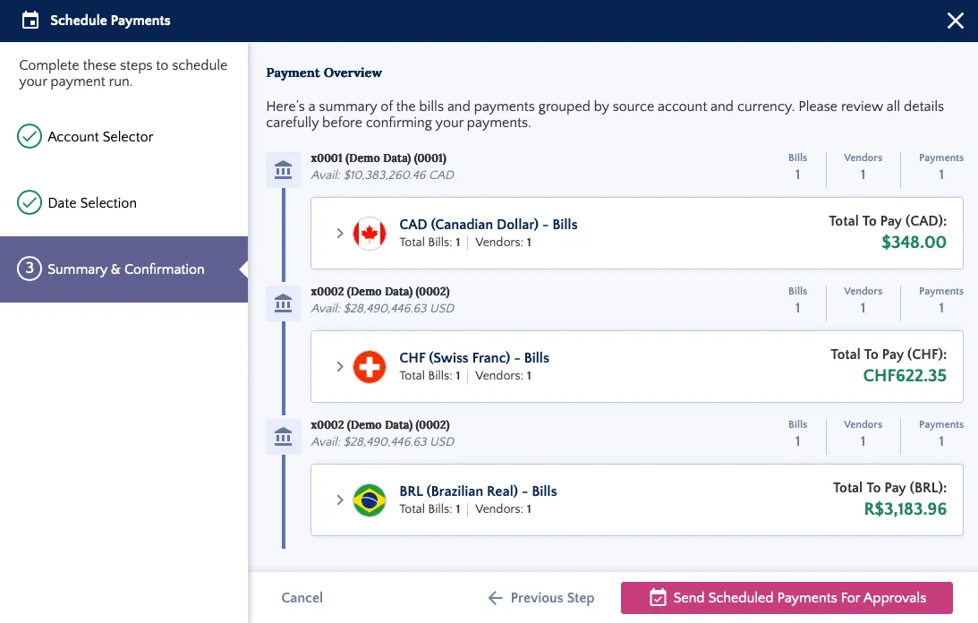Select the Summary & Confirmation step
978x623 pixels.
point(123,269)
